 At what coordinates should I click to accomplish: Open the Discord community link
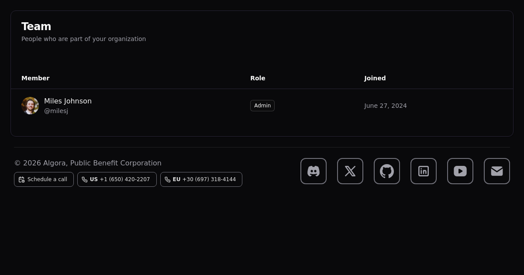pos(313,171)
